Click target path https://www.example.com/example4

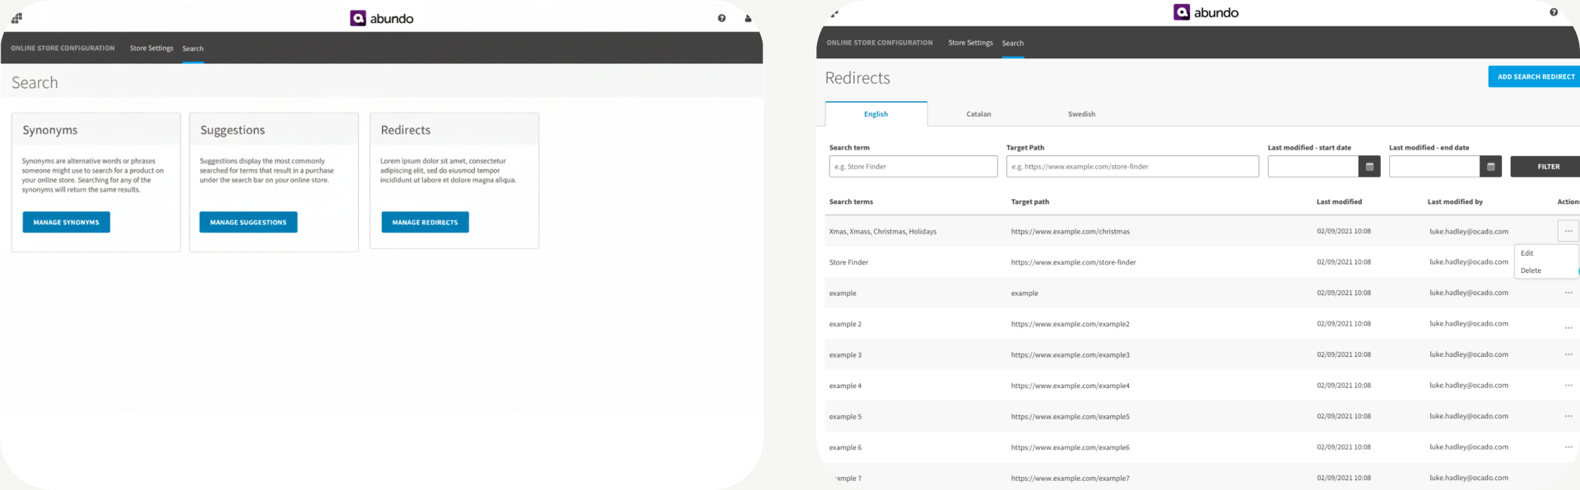click(1071, 386)
